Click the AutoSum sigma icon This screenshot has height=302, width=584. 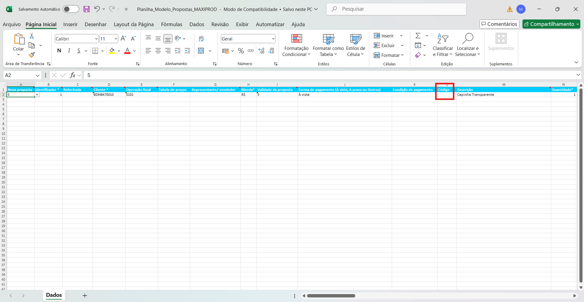418,36
